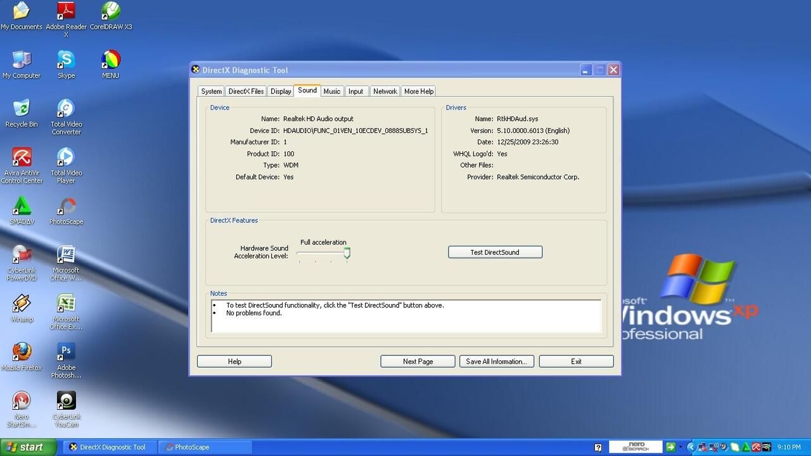Viewport: 811px width, 456px height.
Task: Click the taskbar clock showing 9:10 PM
Action: [x=788, y=447]
